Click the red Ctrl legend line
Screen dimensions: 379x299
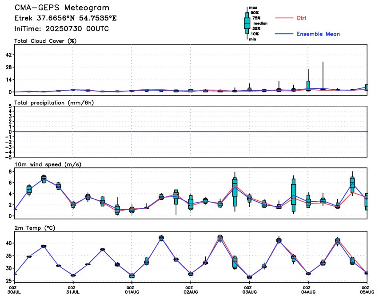284,18
